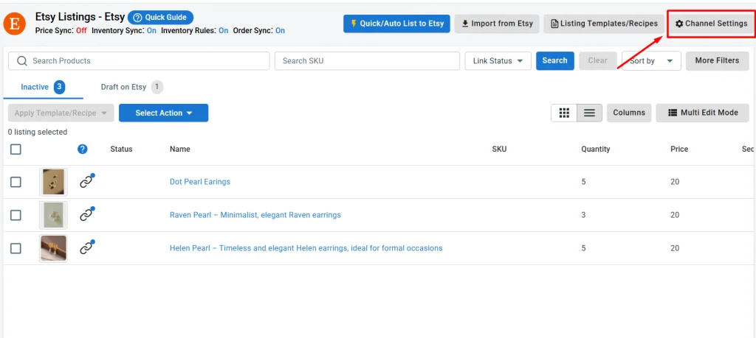
Task: Click Quick/Auto List to Etsy button
Action: click(x=396, y=24)
